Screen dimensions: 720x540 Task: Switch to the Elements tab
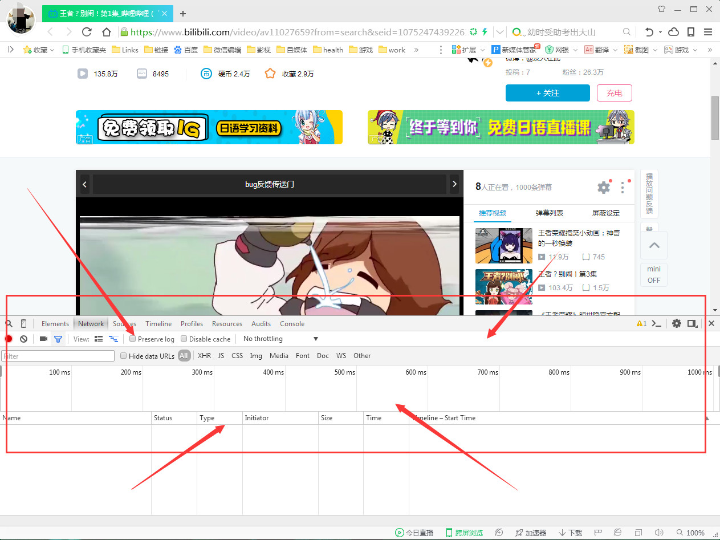55,323
